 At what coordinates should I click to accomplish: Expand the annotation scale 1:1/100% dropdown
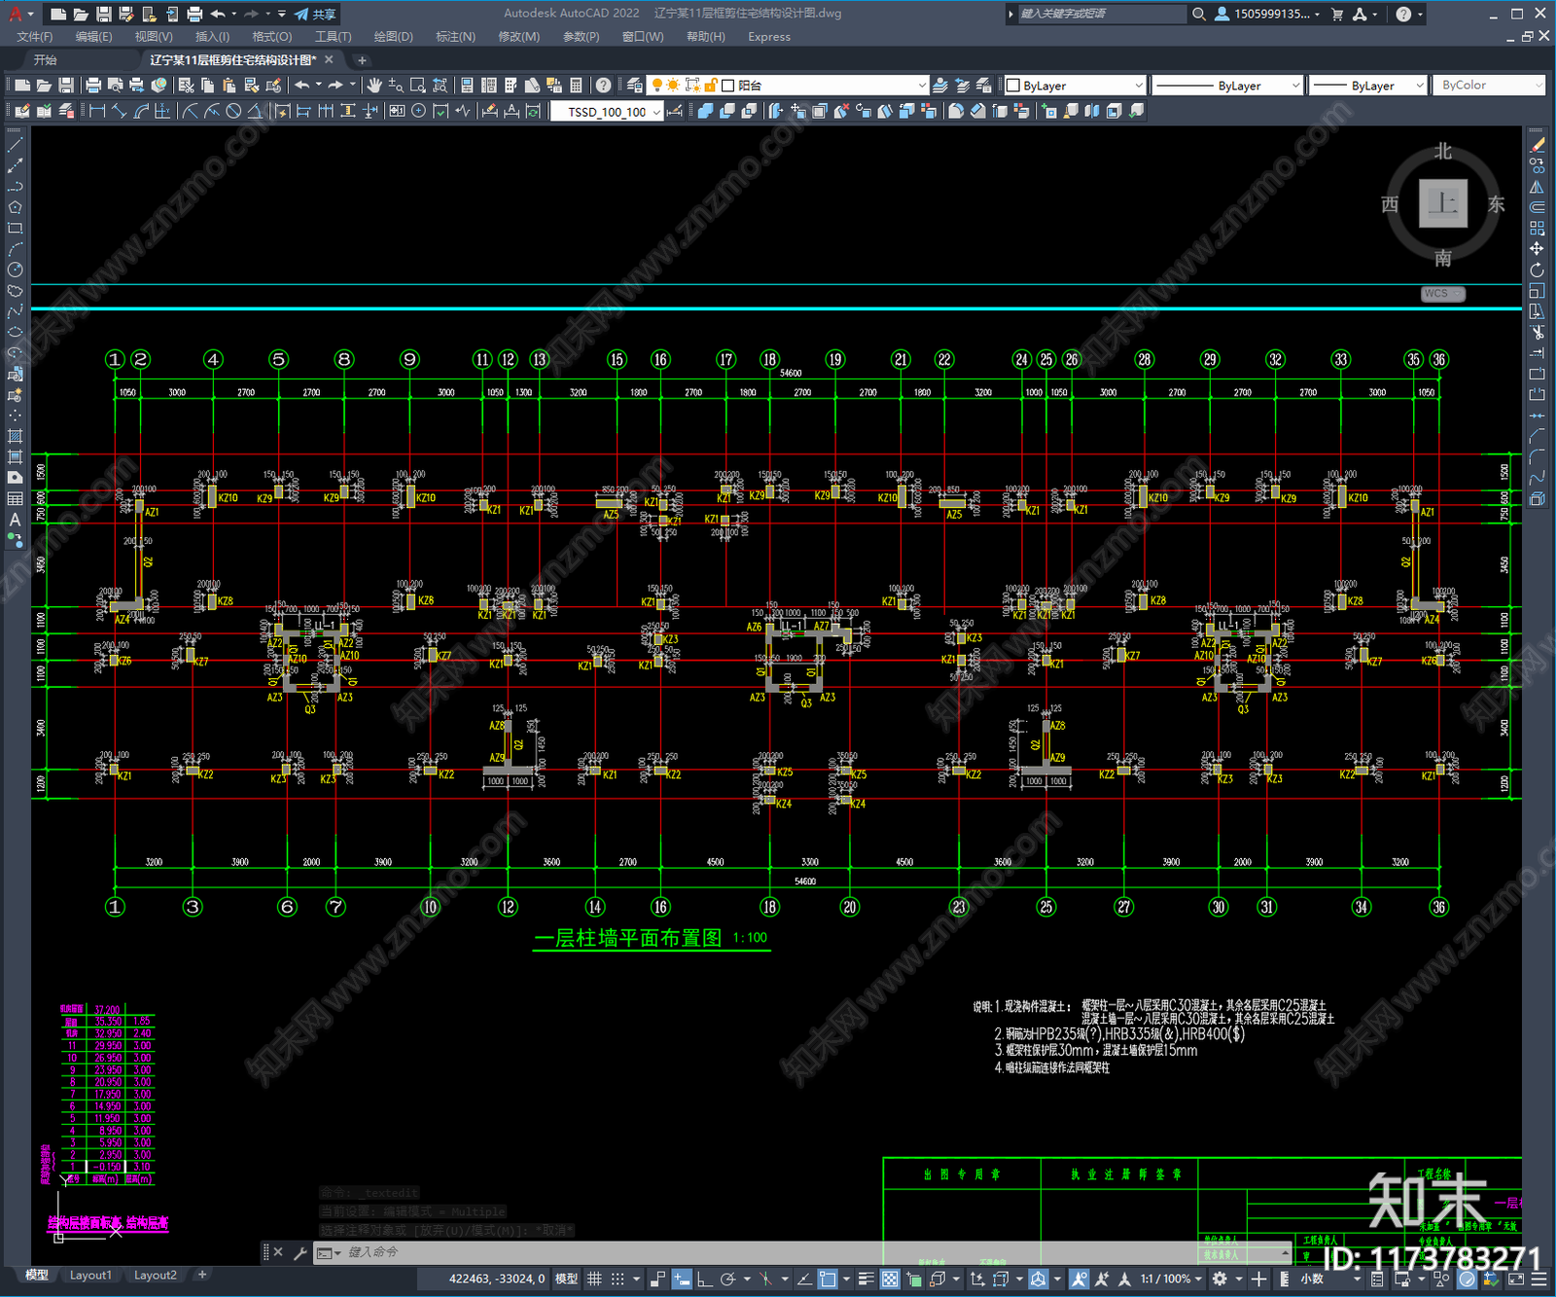click(1171, 1279)
